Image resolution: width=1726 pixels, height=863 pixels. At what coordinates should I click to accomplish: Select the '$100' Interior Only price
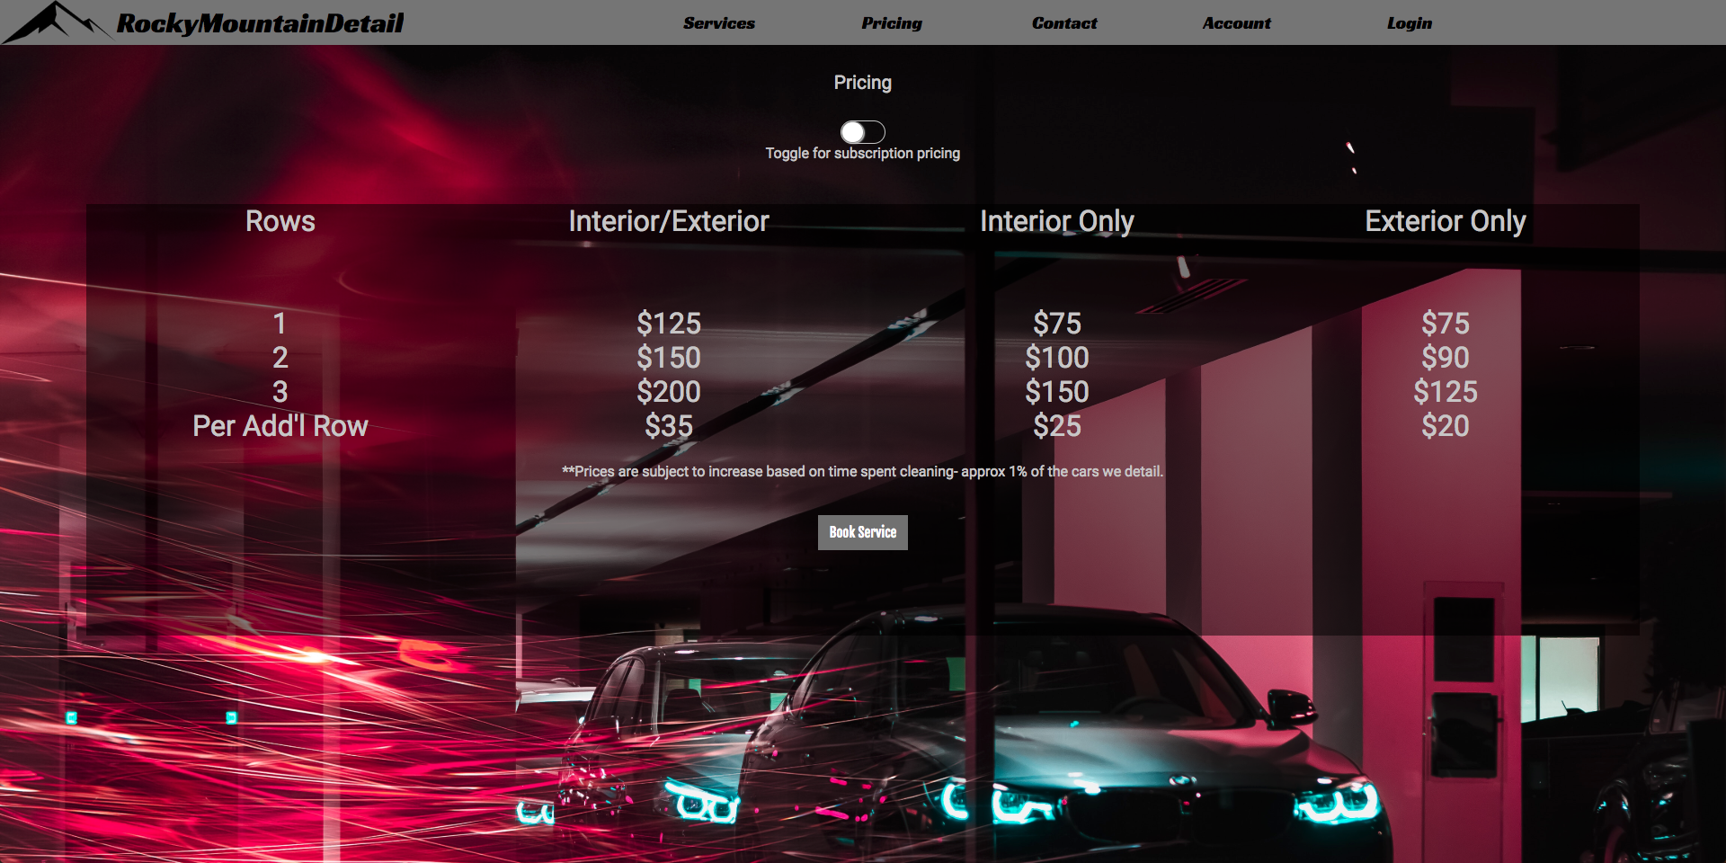1057,358
